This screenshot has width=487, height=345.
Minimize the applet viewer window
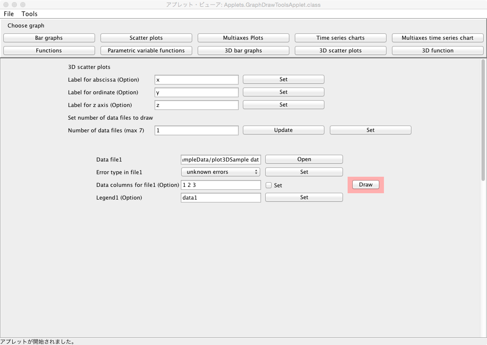14,5
